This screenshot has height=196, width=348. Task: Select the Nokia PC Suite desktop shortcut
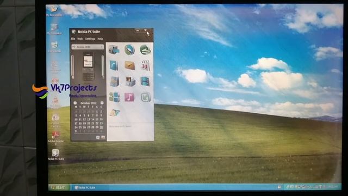click(x=55, y=155)
